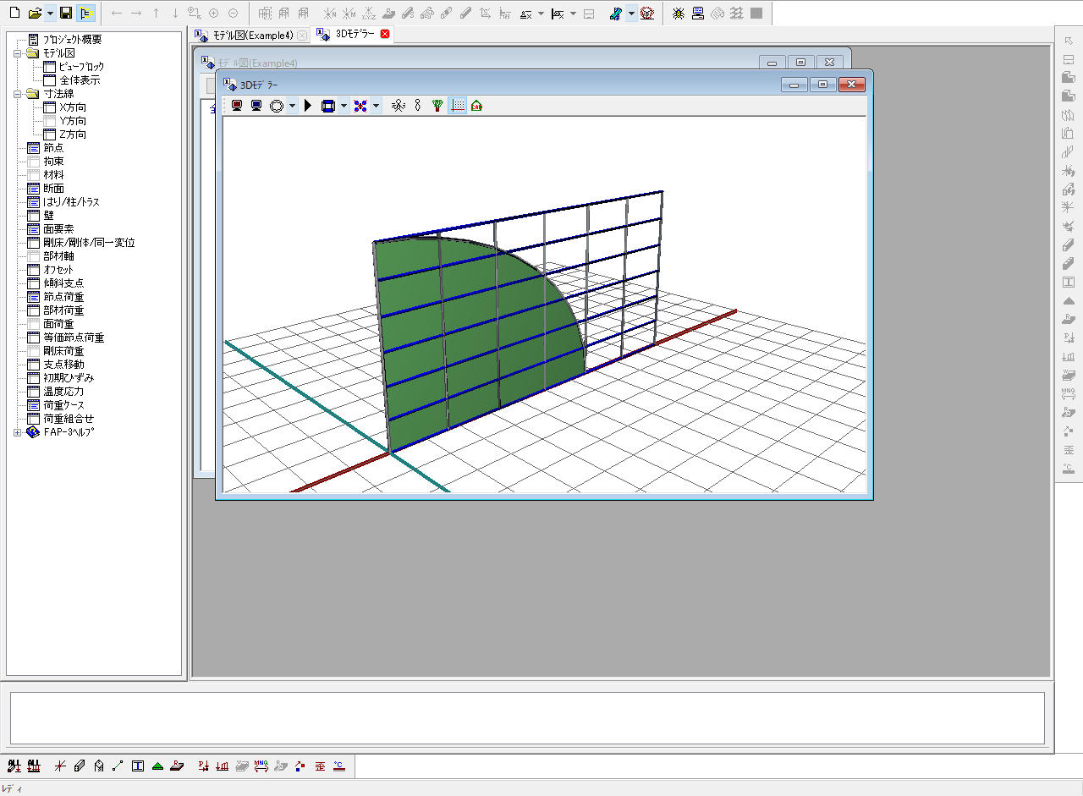Click the I-section icon in right toolbar
This screenshot has height=796, width=1083.
click(x=1069, y=282)
